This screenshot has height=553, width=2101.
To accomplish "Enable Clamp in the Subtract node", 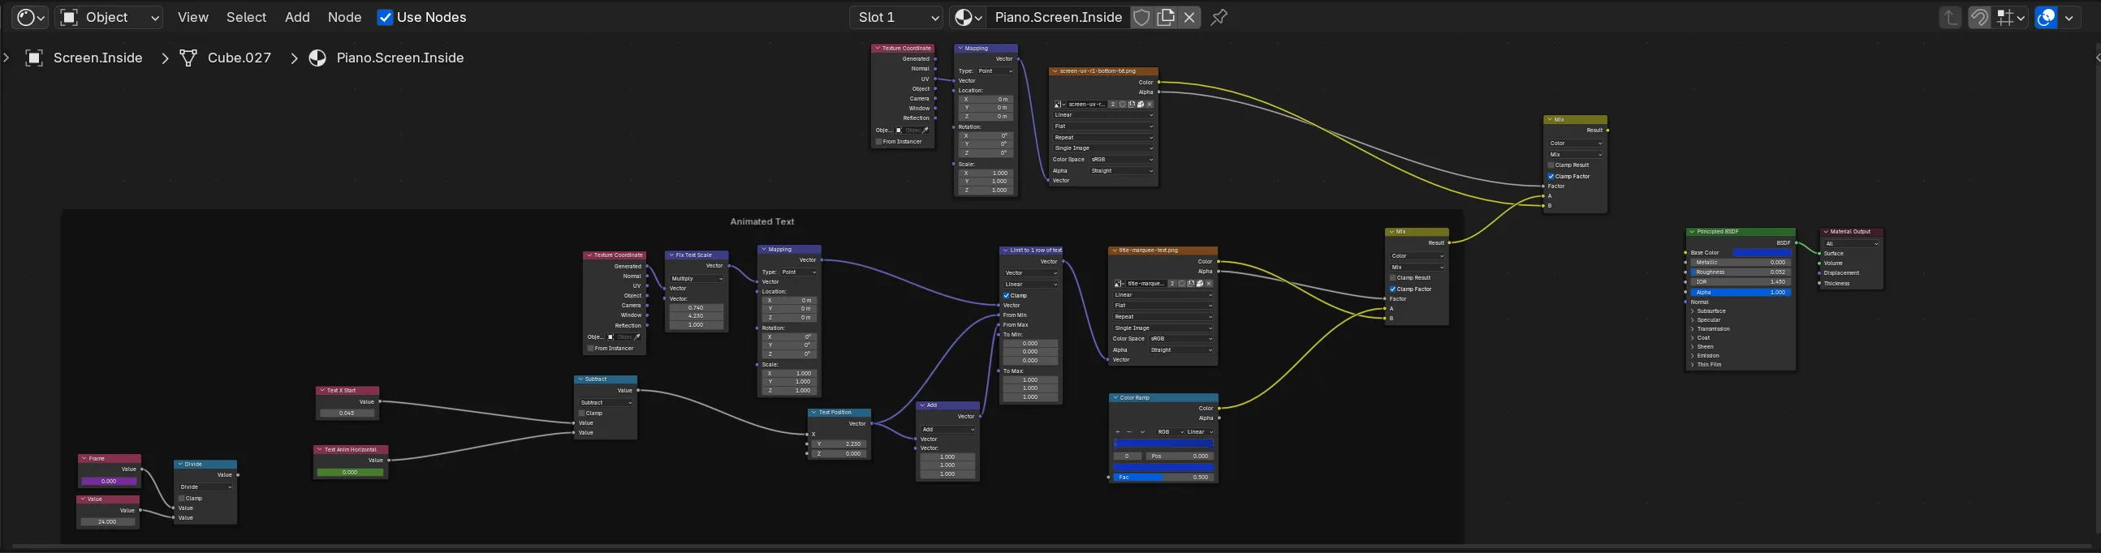I will click(x=581, y=413).
